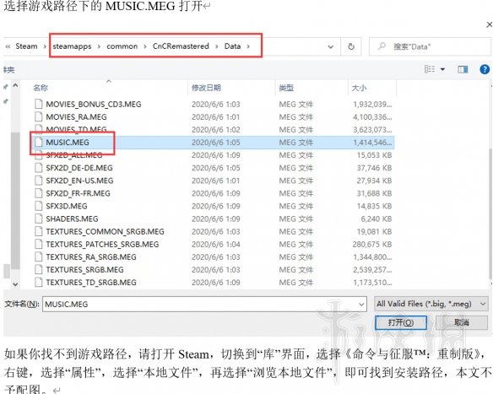Image resolution: width=493 pixels, height=394 pixels.
Task: Click file icon of MUSIC.MEG
Action: [38, 142]
